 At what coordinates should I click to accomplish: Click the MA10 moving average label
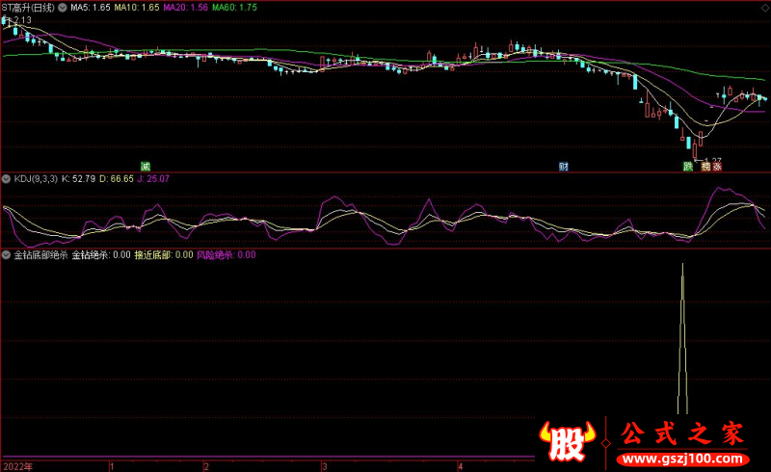tap(138, 7)
